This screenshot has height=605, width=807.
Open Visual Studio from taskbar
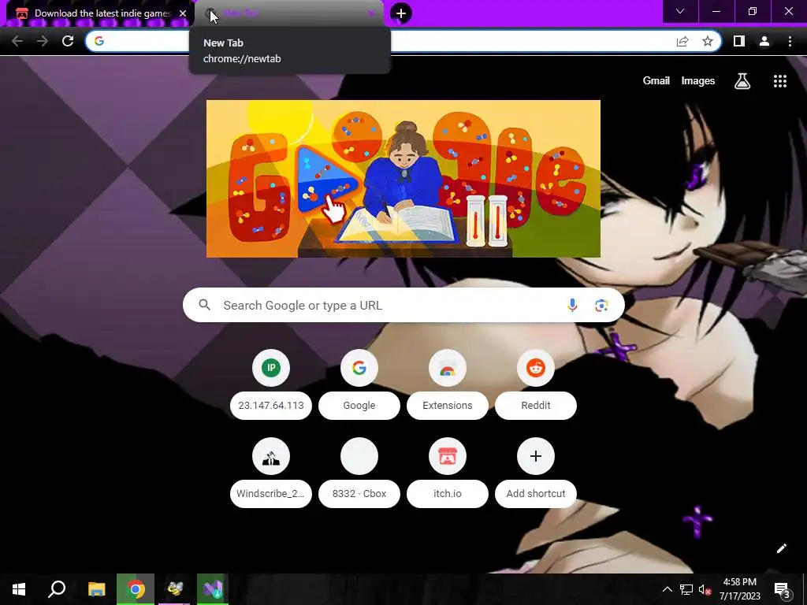click(x=213, y=589)
